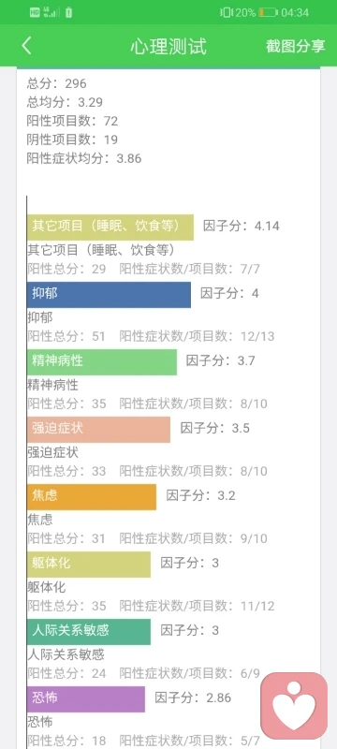
Task: Tap the 因子分: 4.14 label
Action: [242, 226]
